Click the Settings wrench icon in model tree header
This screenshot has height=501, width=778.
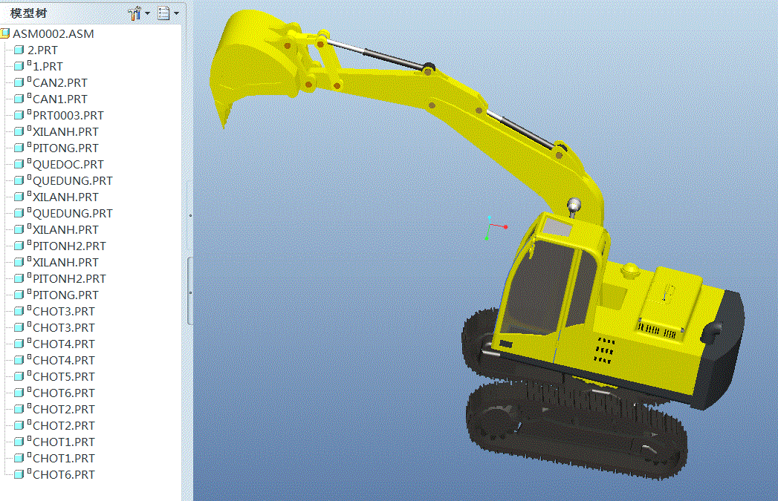(x=134, y=13)
